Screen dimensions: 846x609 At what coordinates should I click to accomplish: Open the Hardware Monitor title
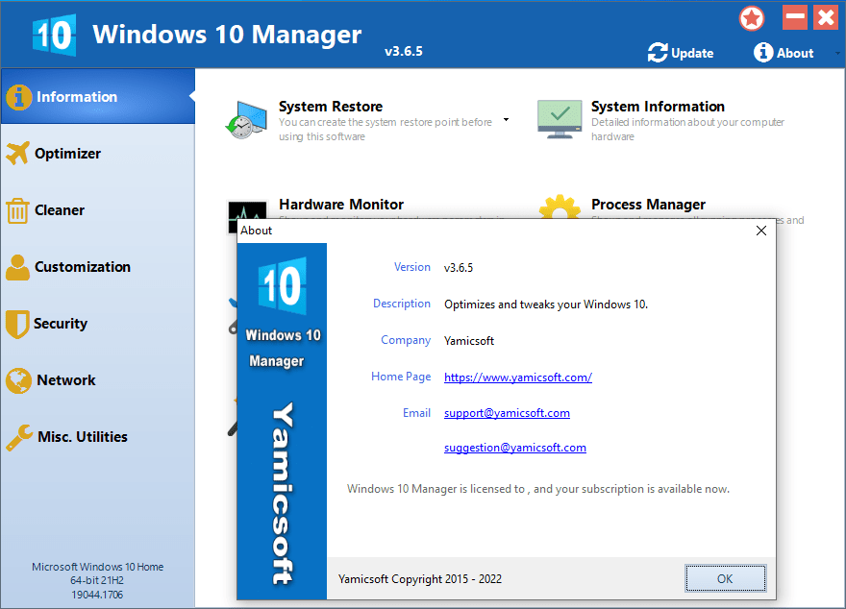click(341, 205)
